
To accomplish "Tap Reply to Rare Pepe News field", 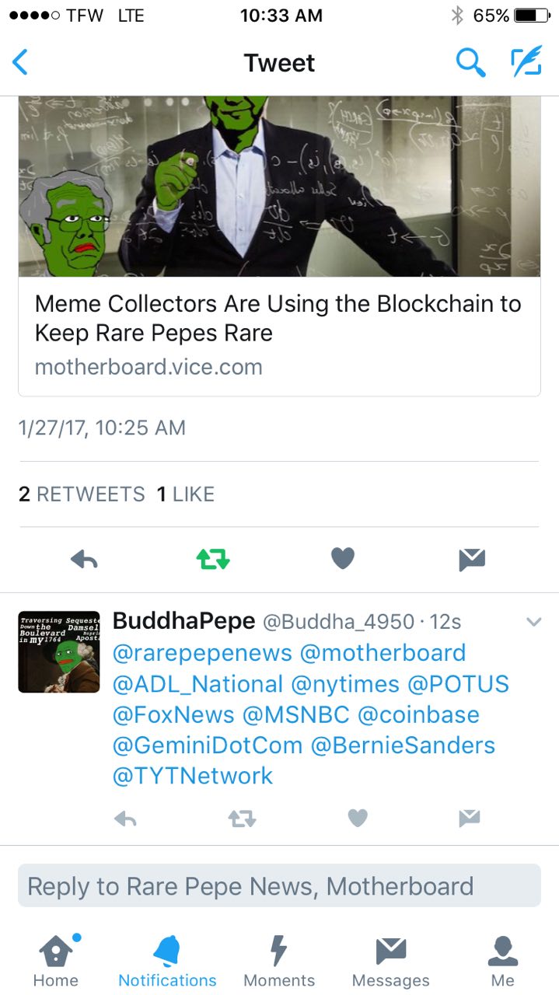I will pos(279,886).
